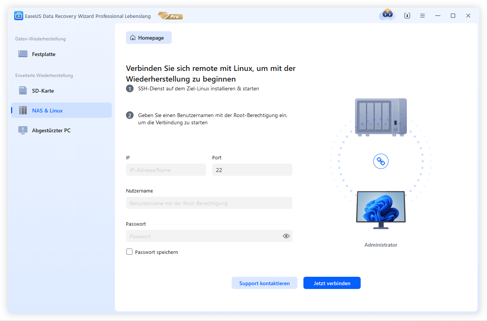Click the EaseUS app logo icon
The height and width of the screenshot is (321, 487).
point(19,16)
